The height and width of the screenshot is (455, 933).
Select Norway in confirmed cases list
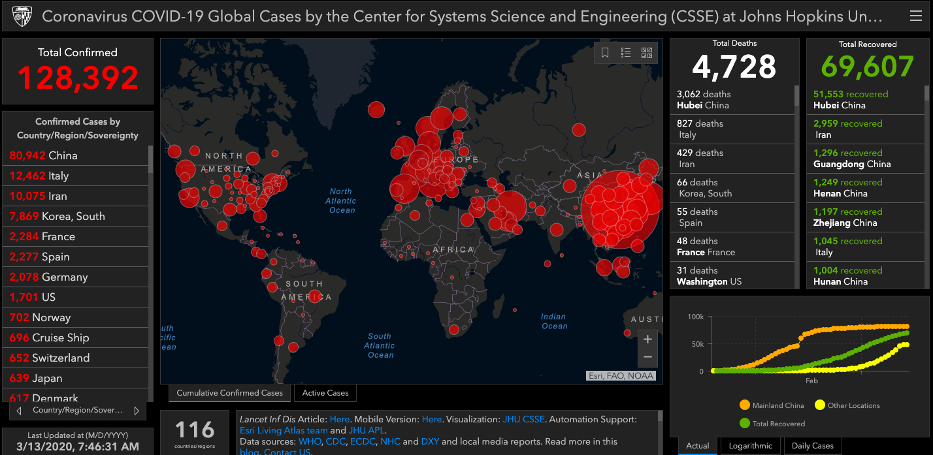coord(76,317)
